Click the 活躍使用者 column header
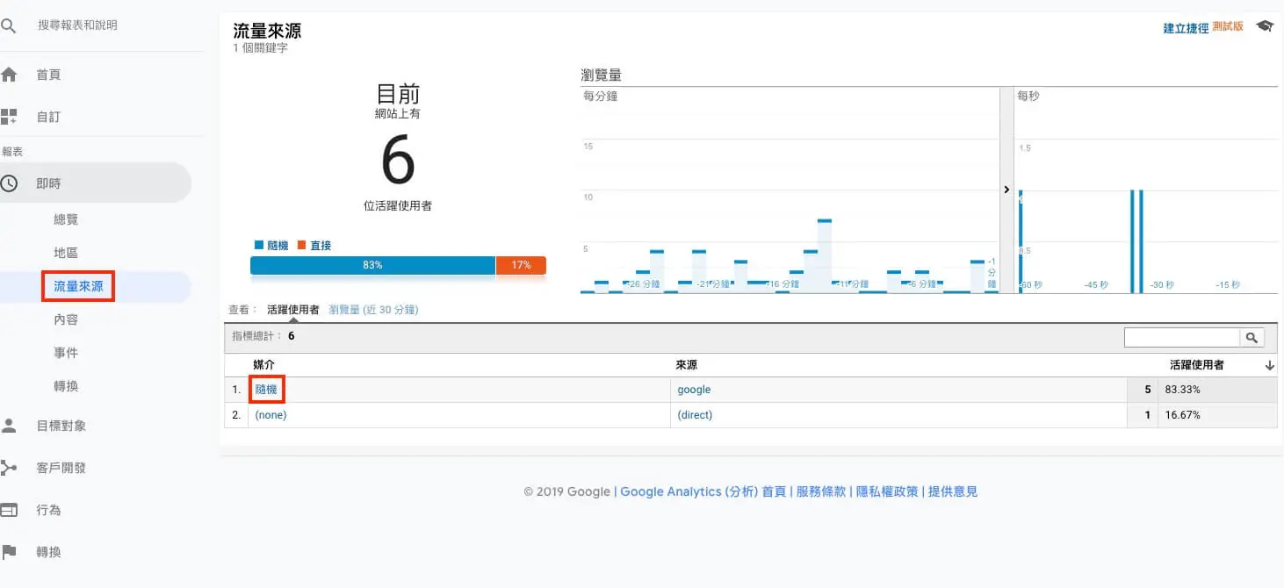The image size is (1284, 588). click(1197, 365)
